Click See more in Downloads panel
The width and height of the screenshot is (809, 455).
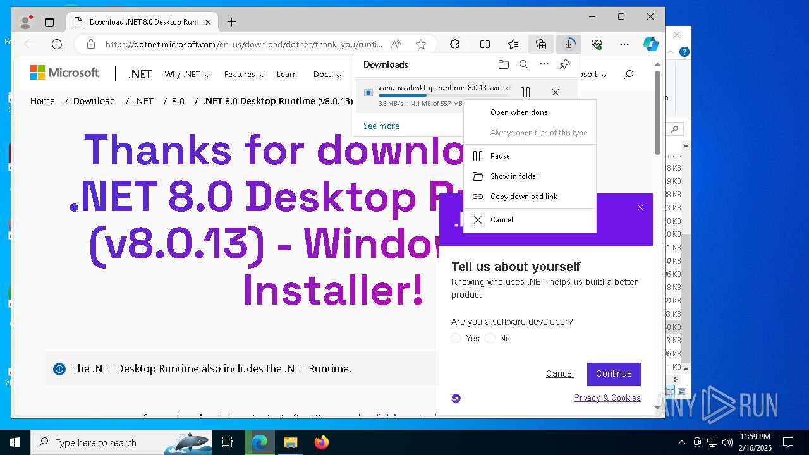tap(381, 126)
